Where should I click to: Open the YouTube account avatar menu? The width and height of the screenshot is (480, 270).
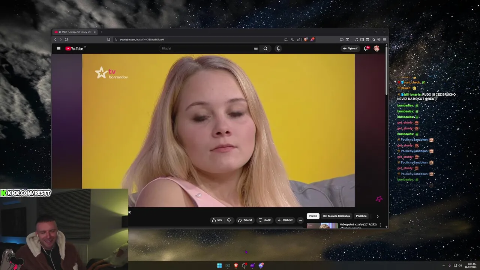(x=376, y=48)
